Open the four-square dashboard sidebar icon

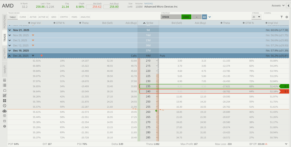pyautogui.click(x=5, y=101)
